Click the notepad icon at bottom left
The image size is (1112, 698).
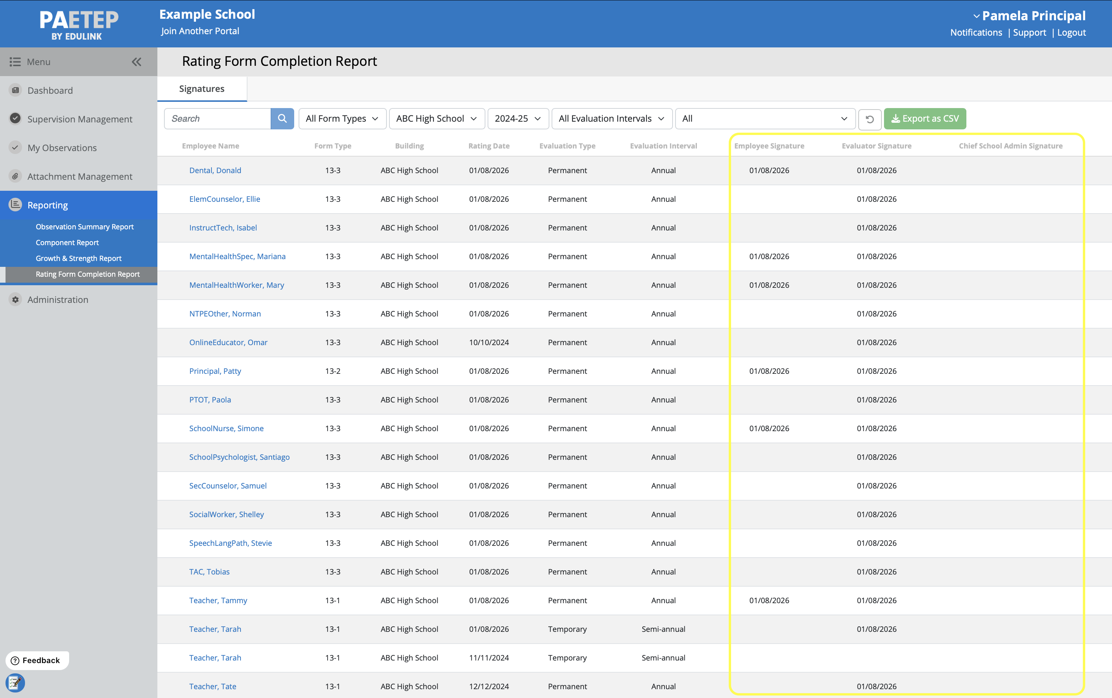(15, 682)
